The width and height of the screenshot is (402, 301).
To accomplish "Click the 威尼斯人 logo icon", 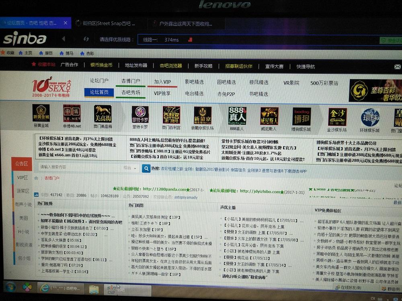I will coord(269,116).
